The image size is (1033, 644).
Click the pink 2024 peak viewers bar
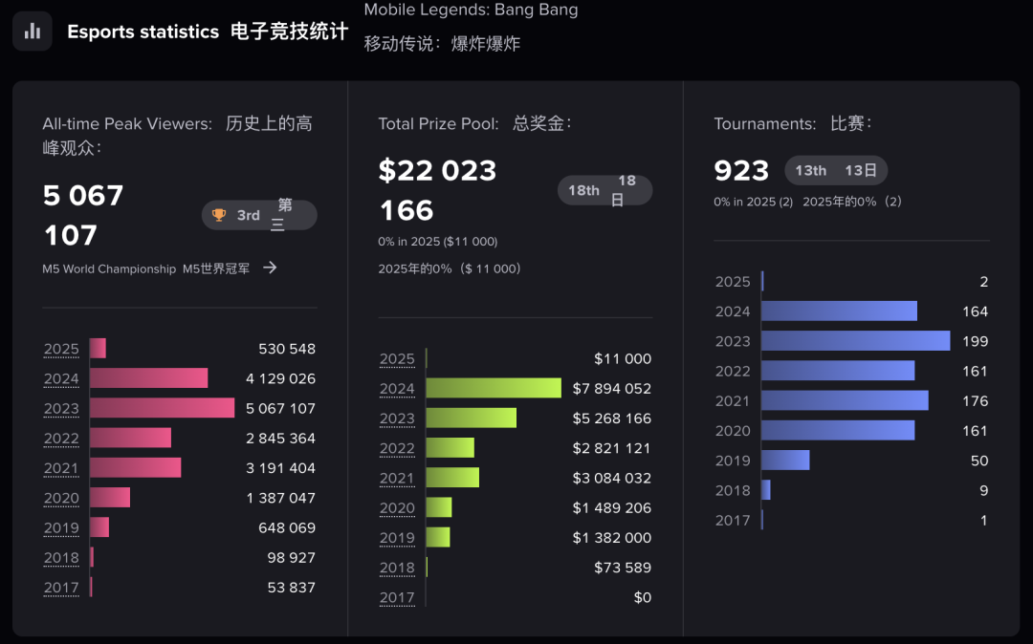coord(148,378)
